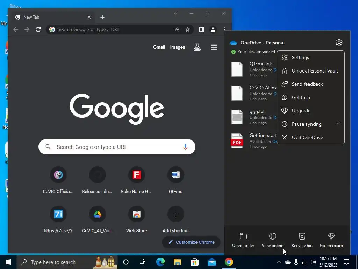Select Quit OneDrive

(310, 137)
